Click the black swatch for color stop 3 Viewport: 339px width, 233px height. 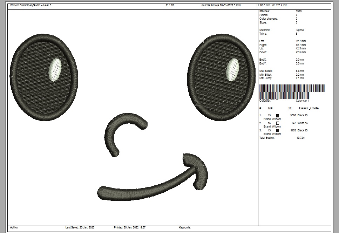point(278,130)
